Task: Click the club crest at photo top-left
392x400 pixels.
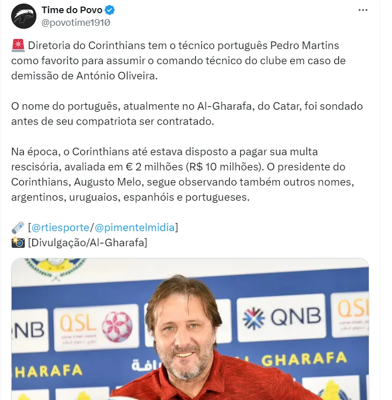Action: click(x=55, y=269)
